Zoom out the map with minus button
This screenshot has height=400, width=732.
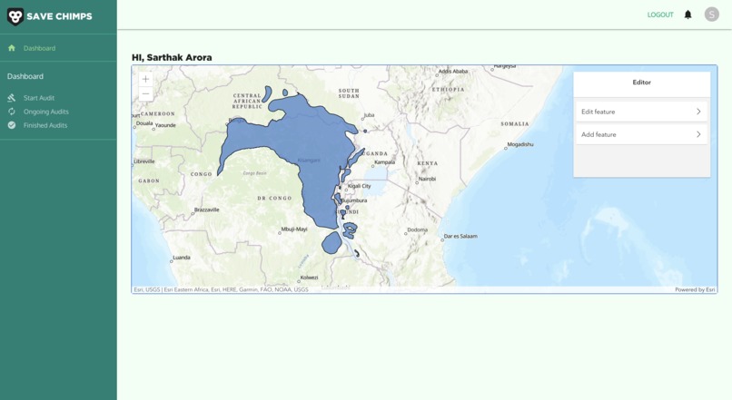[x=145, y=93]
